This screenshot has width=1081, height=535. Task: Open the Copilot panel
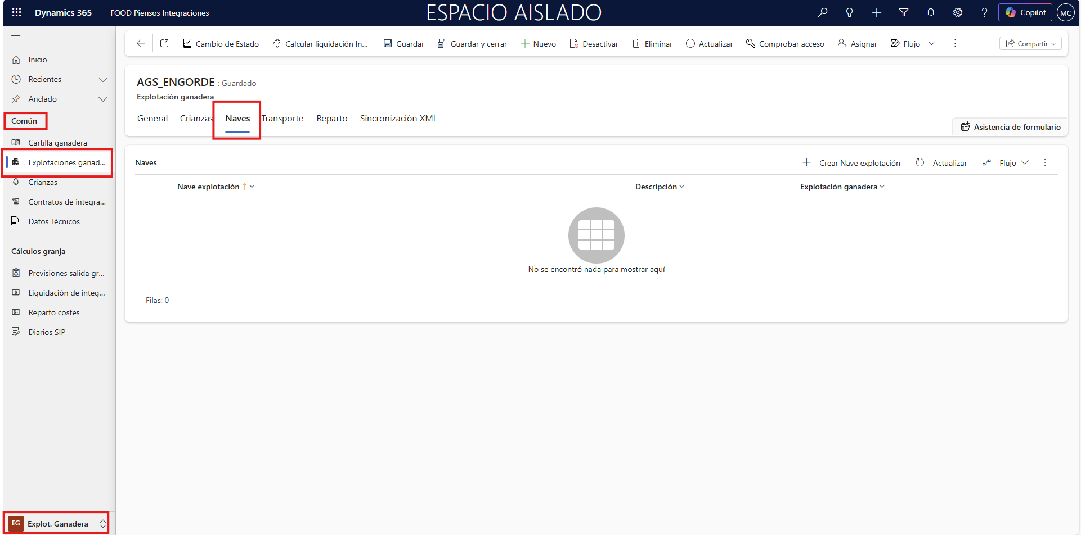[x=1025, y=12]
